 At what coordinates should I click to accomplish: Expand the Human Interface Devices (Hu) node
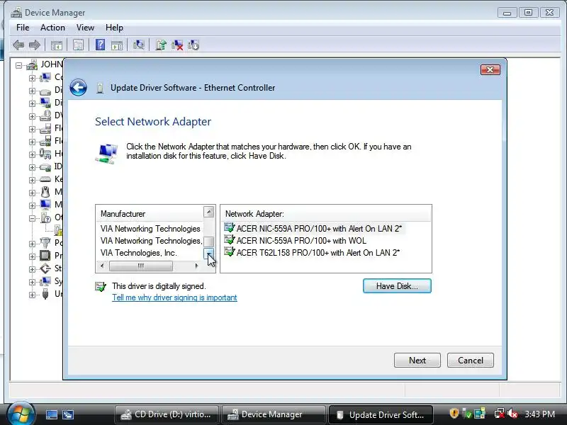32,154
